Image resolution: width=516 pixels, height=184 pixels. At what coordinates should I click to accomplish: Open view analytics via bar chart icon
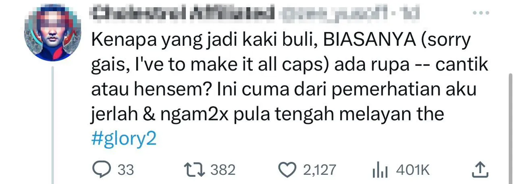coord(379,170)
